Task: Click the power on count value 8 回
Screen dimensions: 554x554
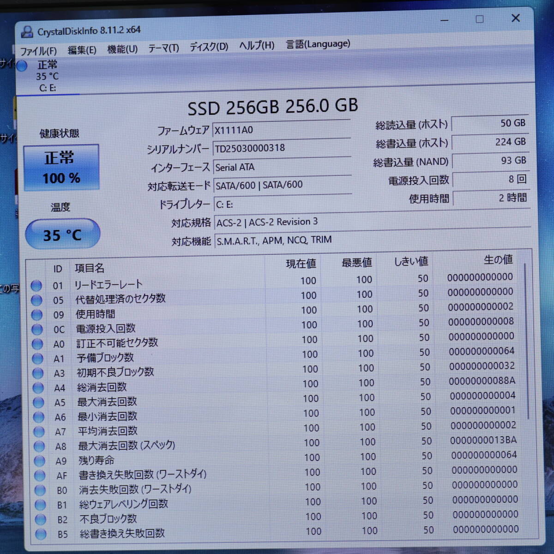Action: pos(491,179)
